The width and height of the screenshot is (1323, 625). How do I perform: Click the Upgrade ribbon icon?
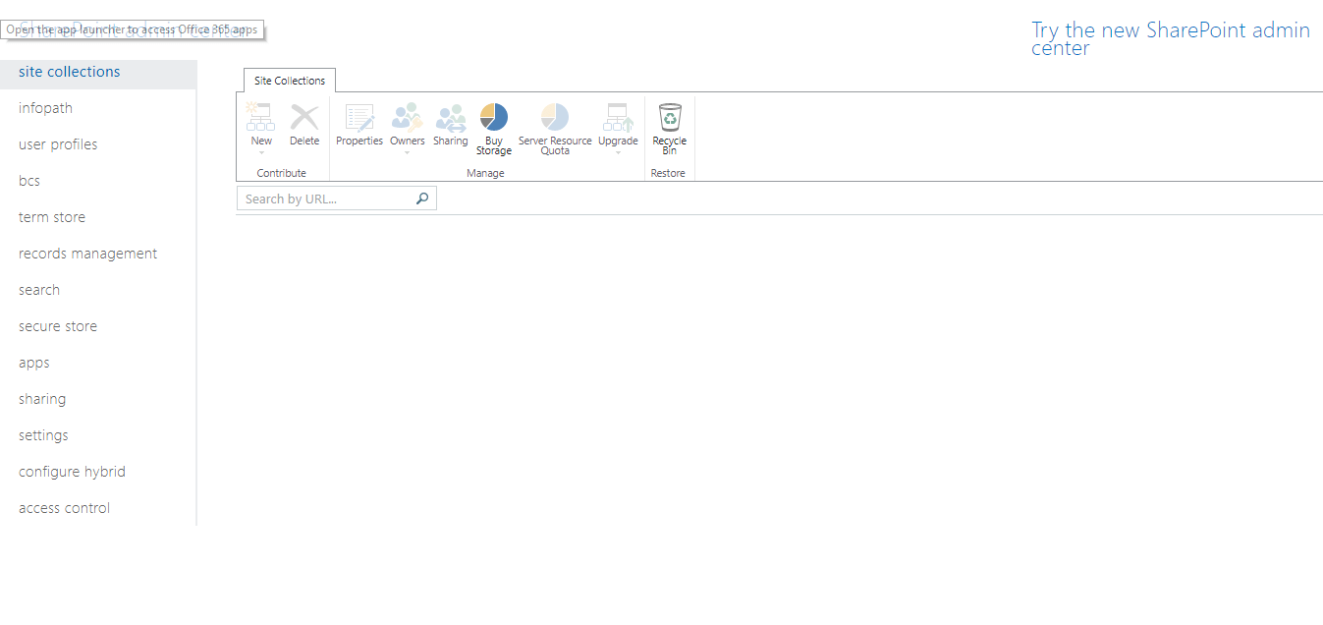pyautogui.click(x=618, y=118)
